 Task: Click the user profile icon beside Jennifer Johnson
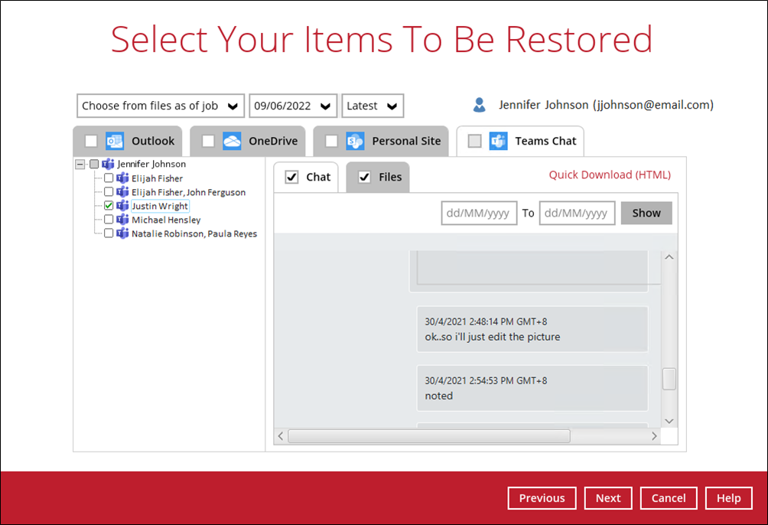(x=479, y=105)
